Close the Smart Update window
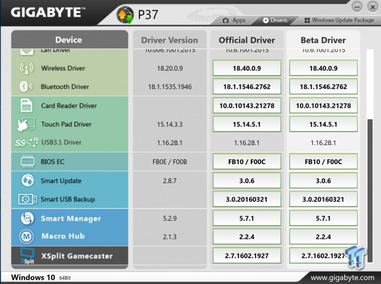Screen dimensions: 381x284 [372, 7]
